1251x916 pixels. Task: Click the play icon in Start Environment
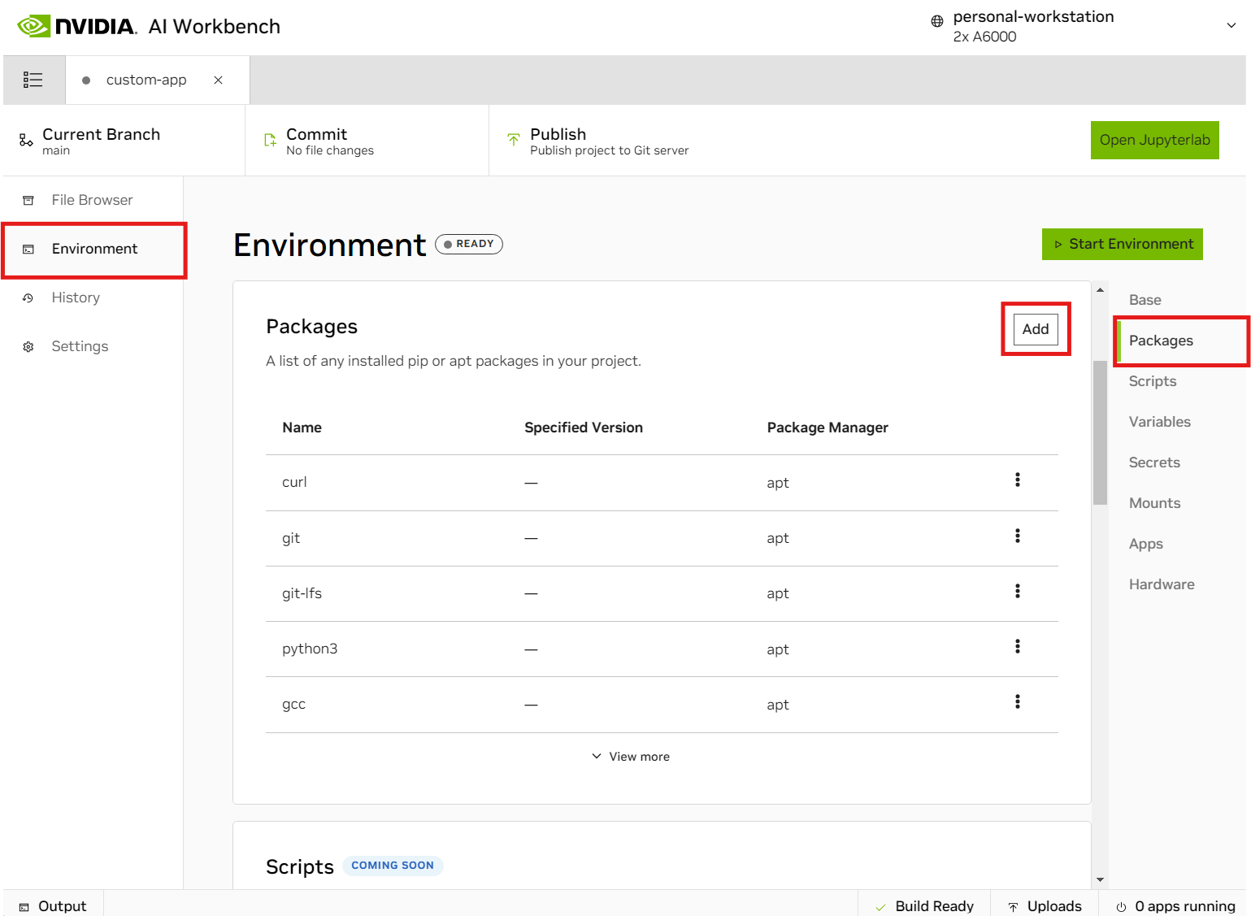1058,245
